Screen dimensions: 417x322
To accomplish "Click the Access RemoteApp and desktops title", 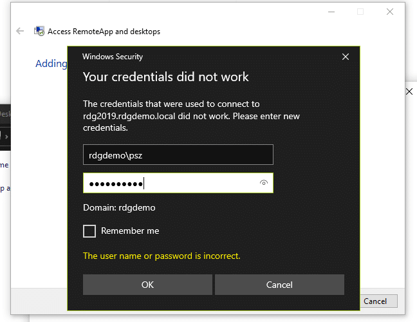I will tap(104, 31).
